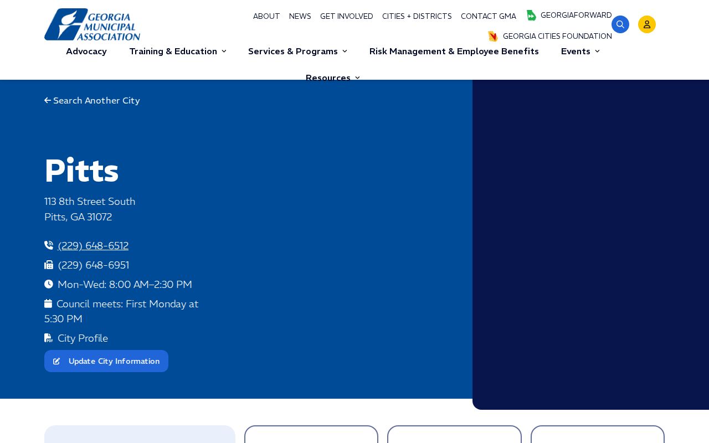
Task: Open the News link in header
Action: point(300,17)
